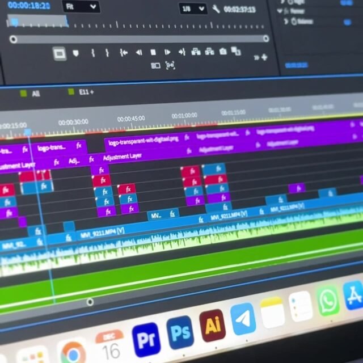
Task: Click the Stop playback button
Action: (153, 52)
